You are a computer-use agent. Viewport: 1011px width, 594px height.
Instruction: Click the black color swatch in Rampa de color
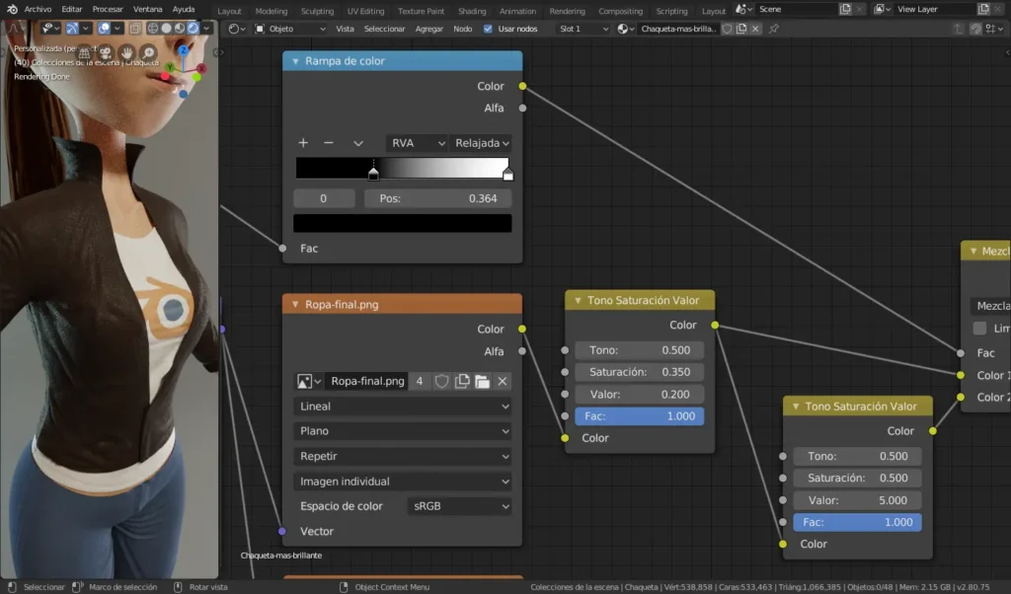(x=403, y=223)
